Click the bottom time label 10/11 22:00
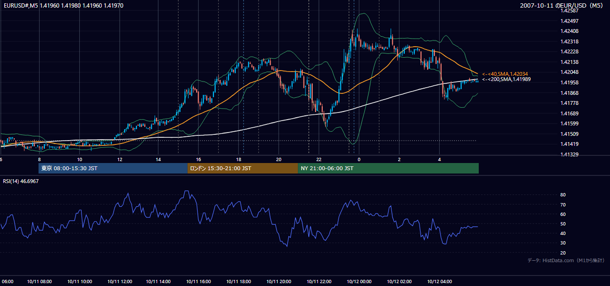This screenshot has height=286, width=610. (318, 282)
